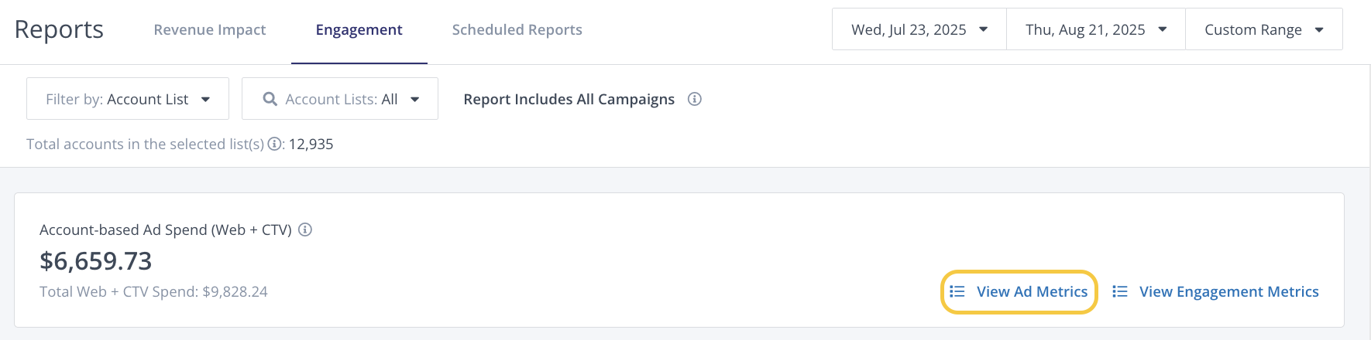Switch to the Revenue Impact tab

tap(210, 30)
